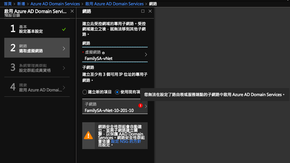Image resolution: width=290 pixels, height=163 pixels.
Task: Click the green checkmark on step 1
Action: click(64, 29)
